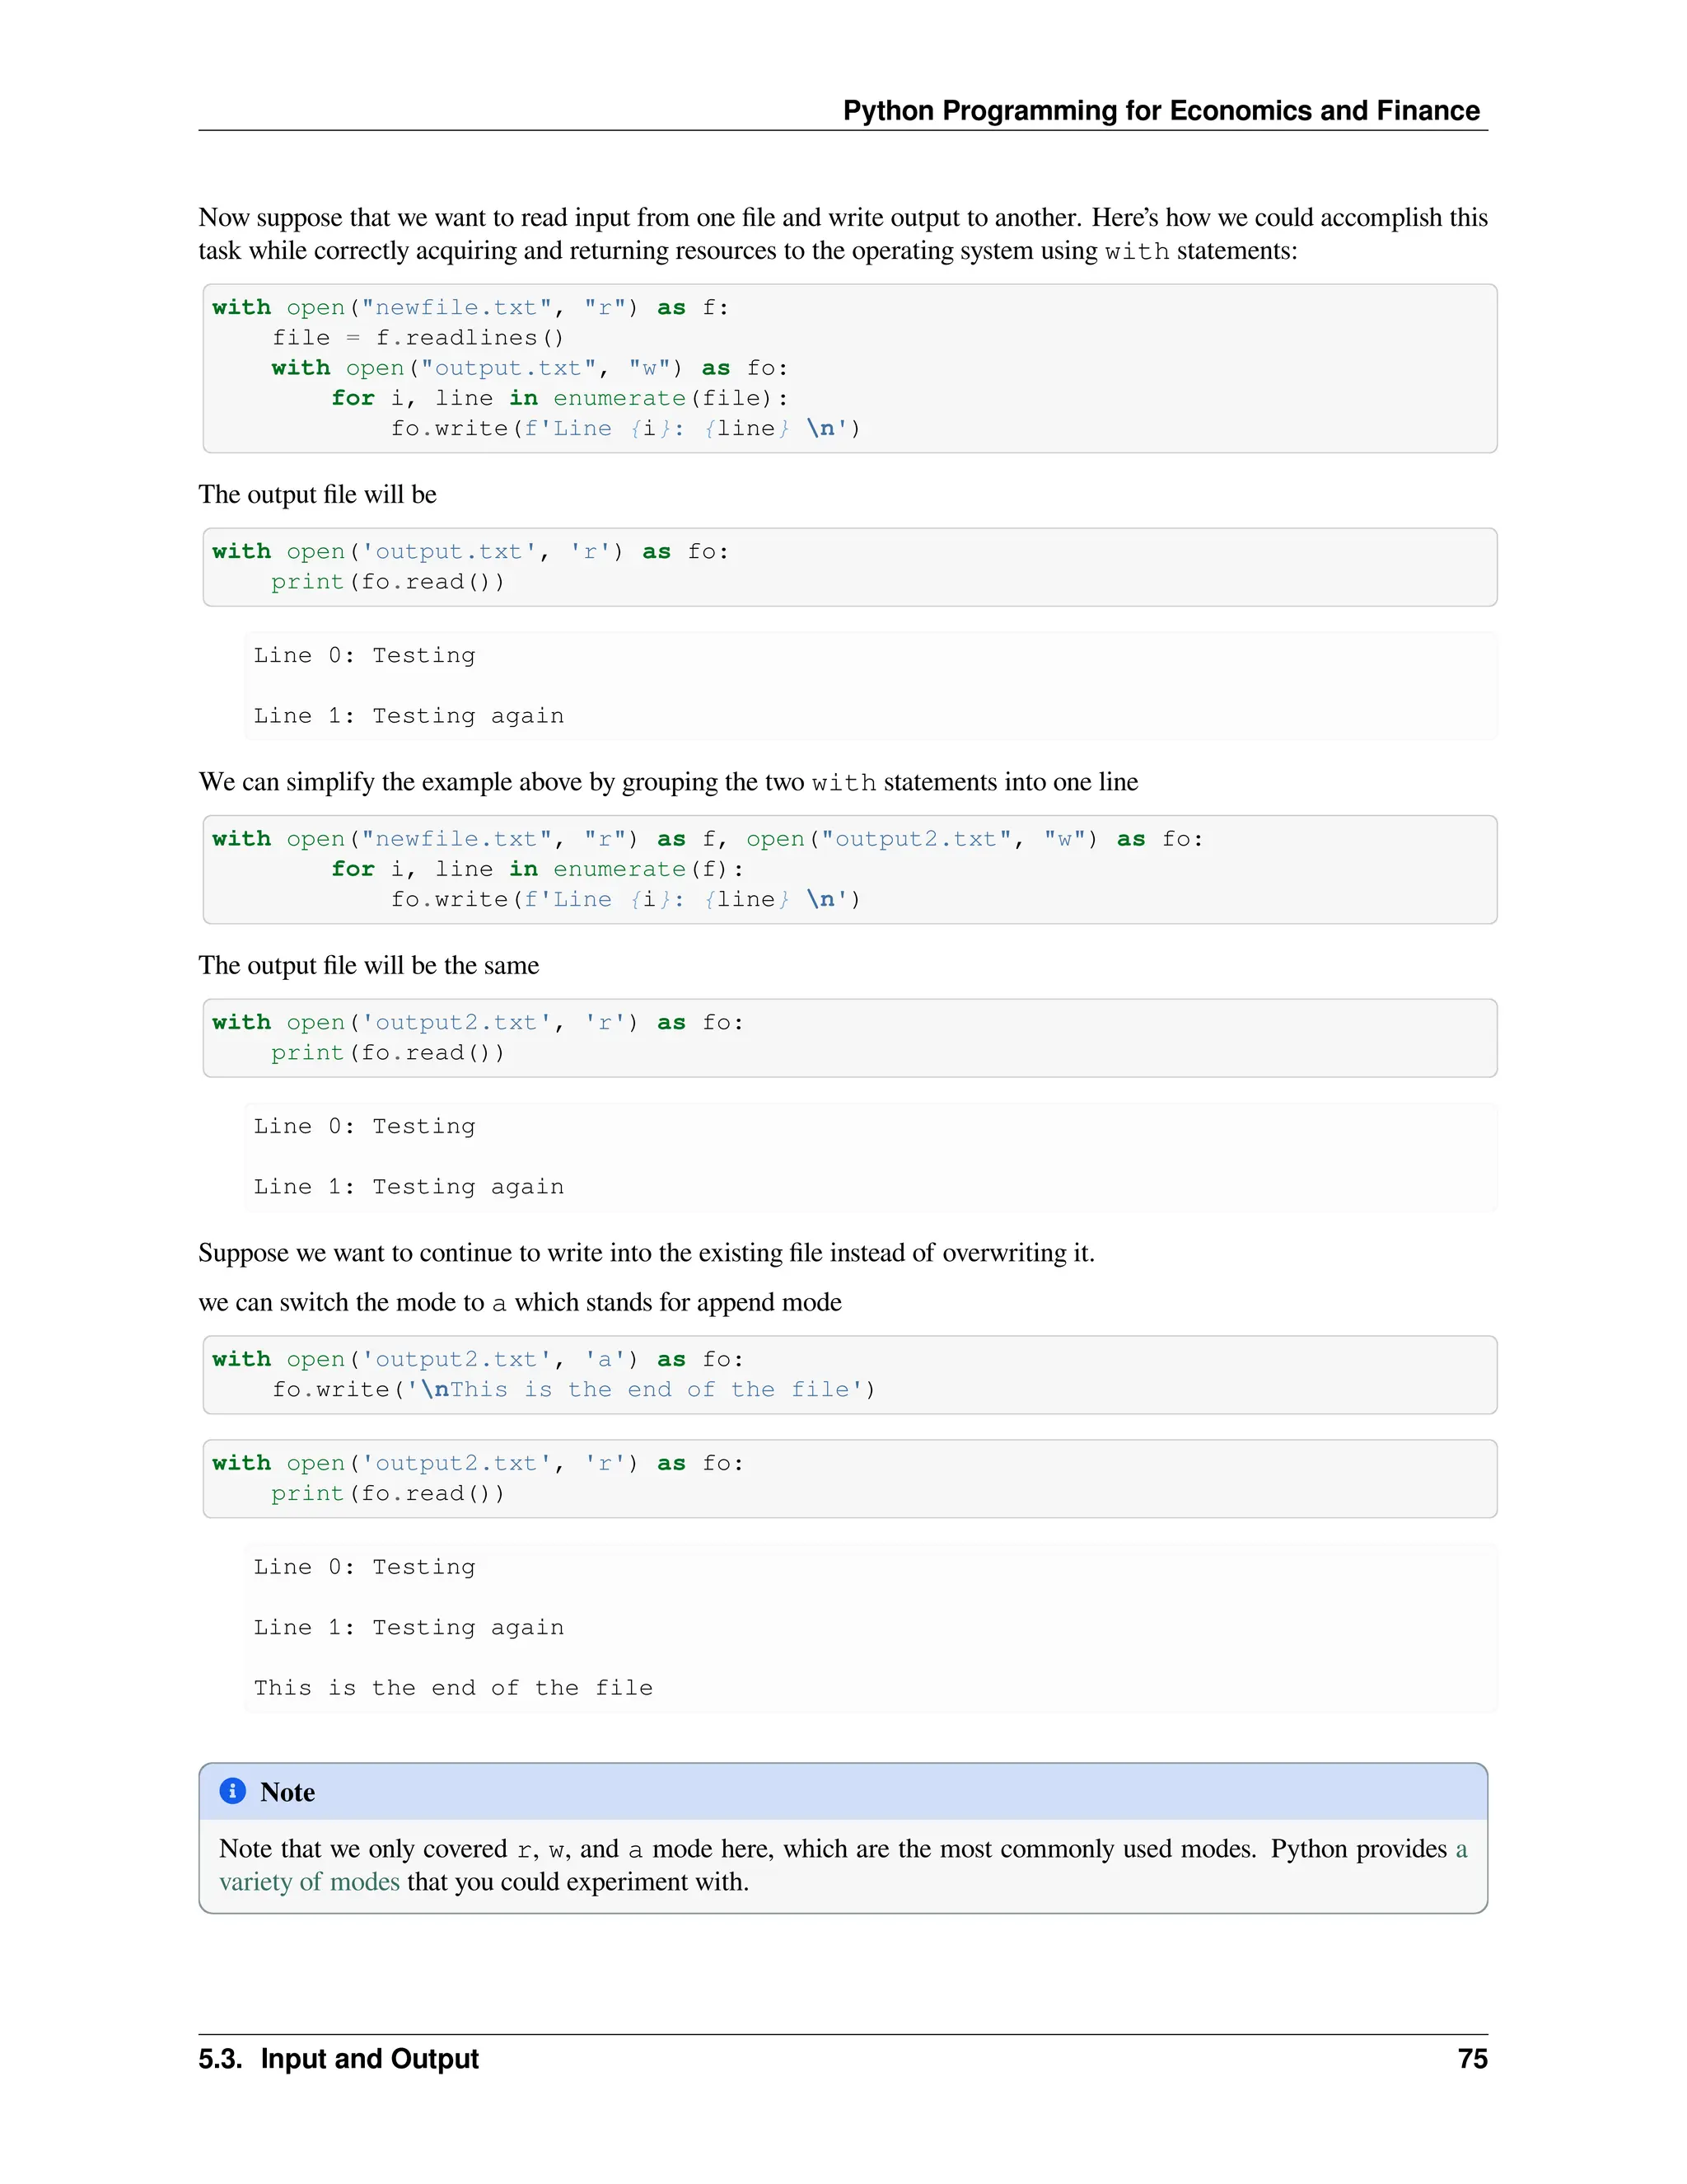Click the page header 'Python Programming for Economics and Finance'
The height and width of the screenshot is (2184, 1687).
pos(1161,110)
